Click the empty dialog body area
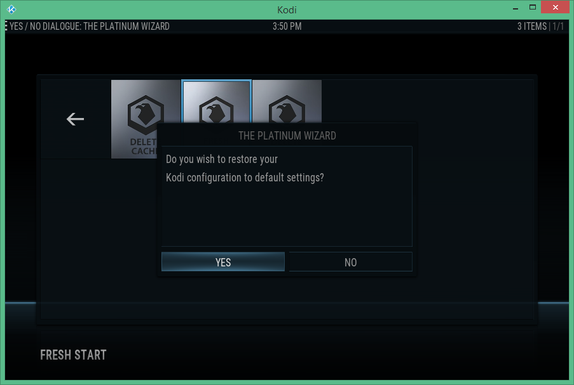This screenshot has height=385, width=574. click(x=287, y=216)
